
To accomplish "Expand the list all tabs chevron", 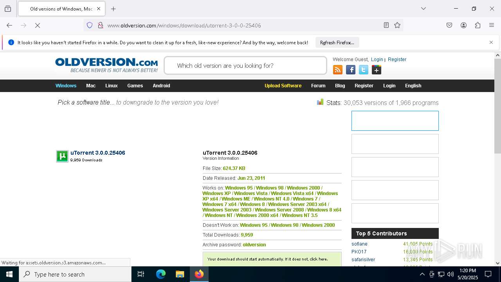I will [423, 9].
